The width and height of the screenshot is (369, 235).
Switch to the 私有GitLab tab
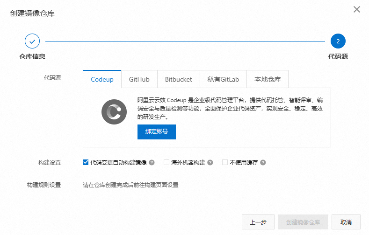click(x=223, y=79)
